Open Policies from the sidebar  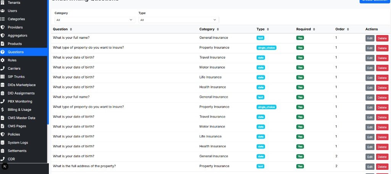24,134
